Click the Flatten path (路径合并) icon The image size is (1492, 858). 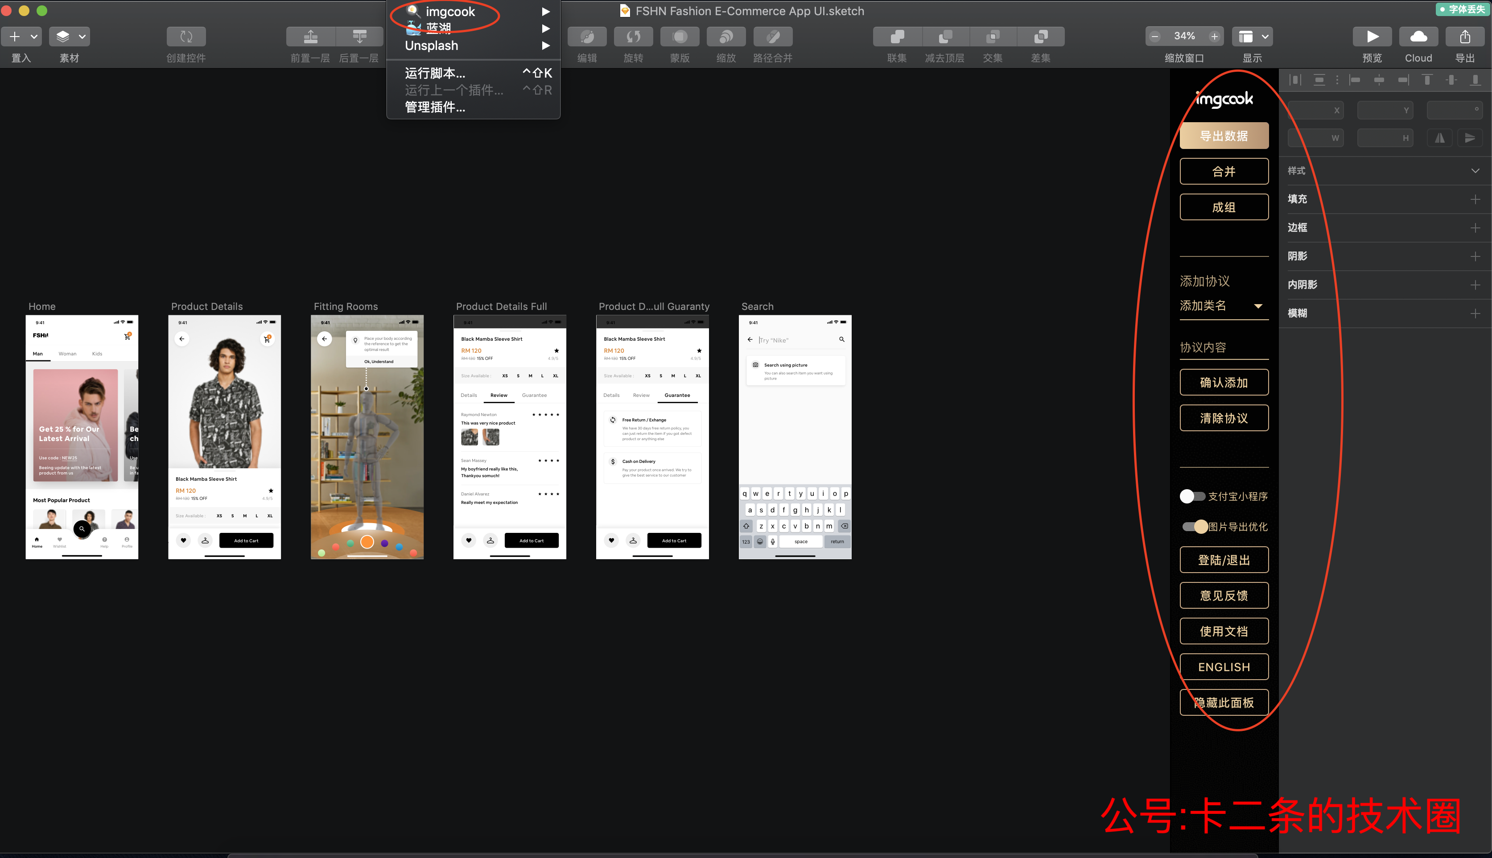[773, 37]
